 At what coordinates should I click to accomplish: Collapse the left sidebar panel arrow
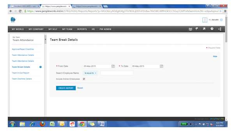tap(45, 40)
